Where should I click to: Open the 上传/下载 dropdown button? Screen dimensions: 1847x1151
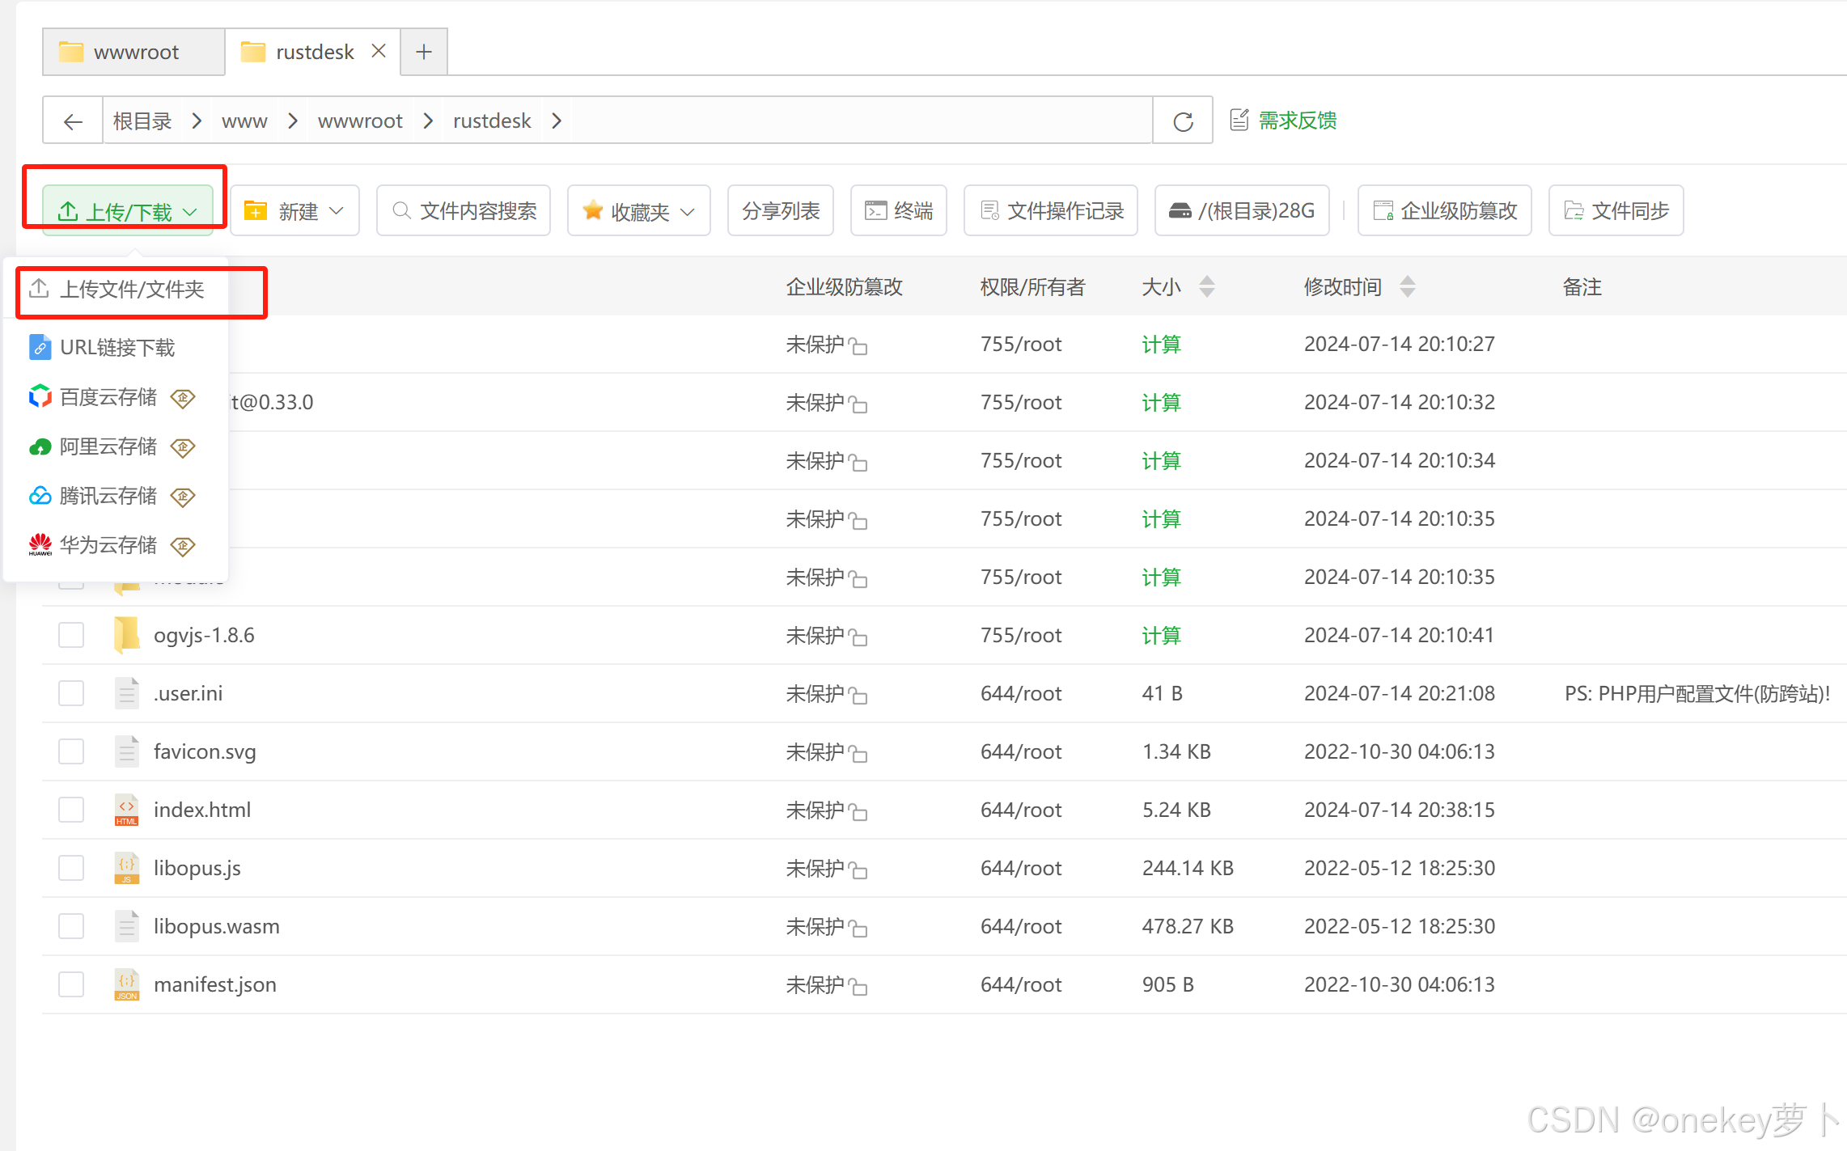pyautogui.click(x=128, y=211)
